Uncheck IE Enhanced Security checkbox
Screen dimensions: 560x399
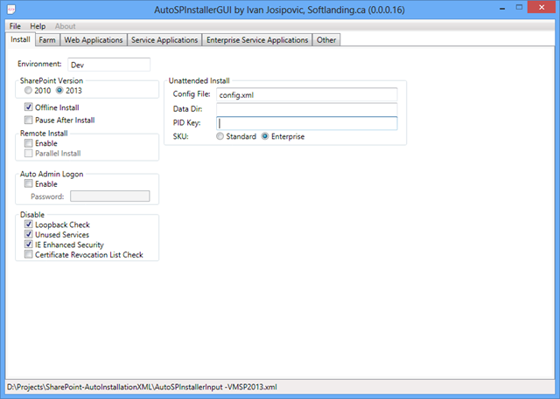tap(28, 244)
